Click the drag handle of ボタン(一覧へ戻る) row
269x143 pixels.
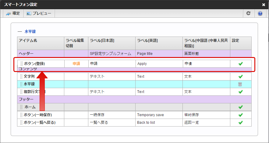pos(21,123)
